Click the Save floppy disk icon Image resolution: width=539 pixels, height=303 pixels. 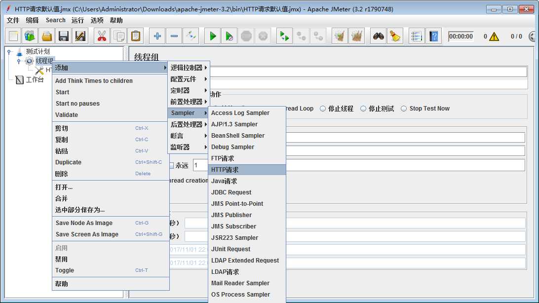pyautogui.click(x=64, y=36)
